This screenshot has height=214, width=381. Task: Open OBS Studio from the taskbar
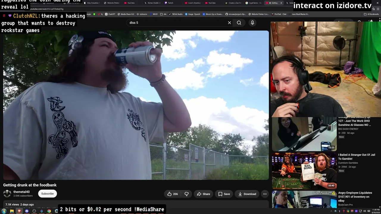pos(34,211)
